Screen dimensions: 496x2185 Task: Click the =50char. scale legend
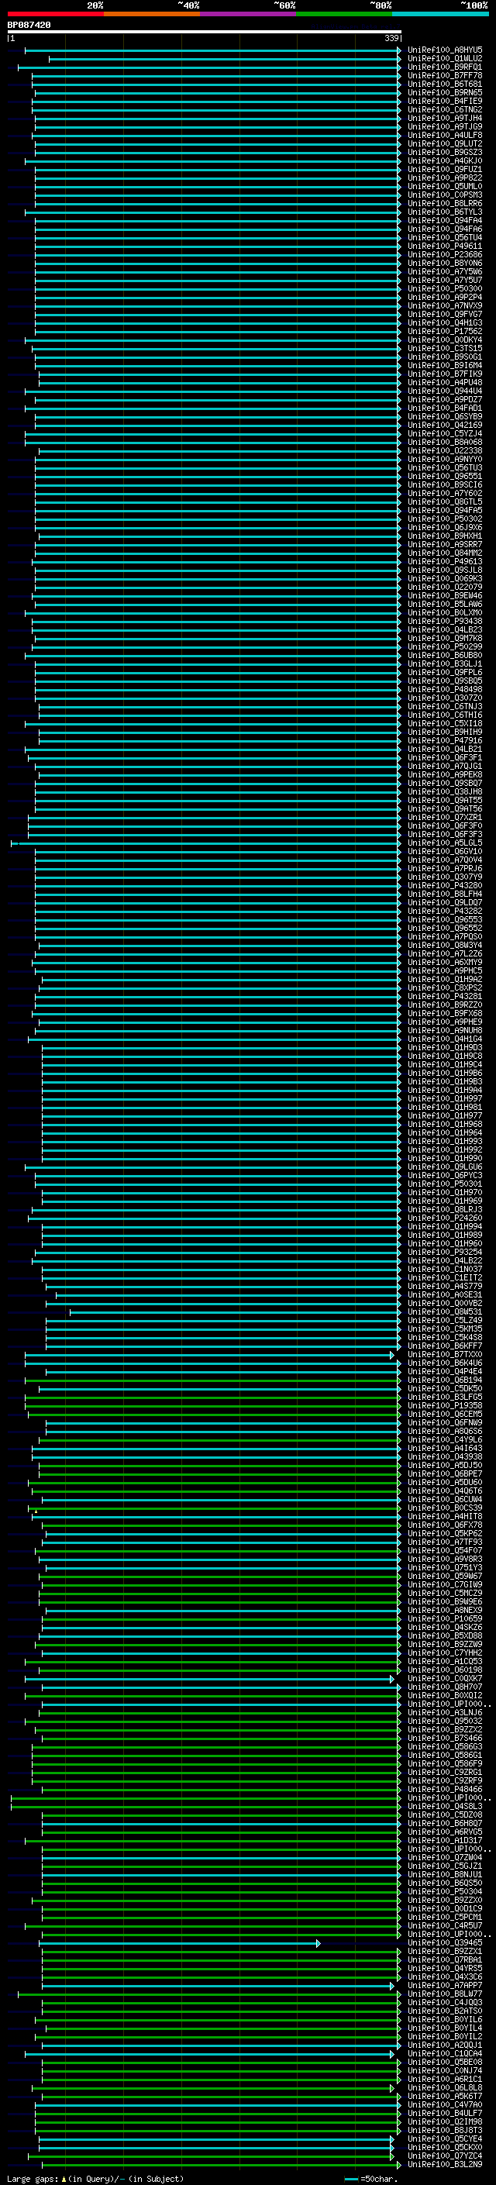(x=371, y=2178)
